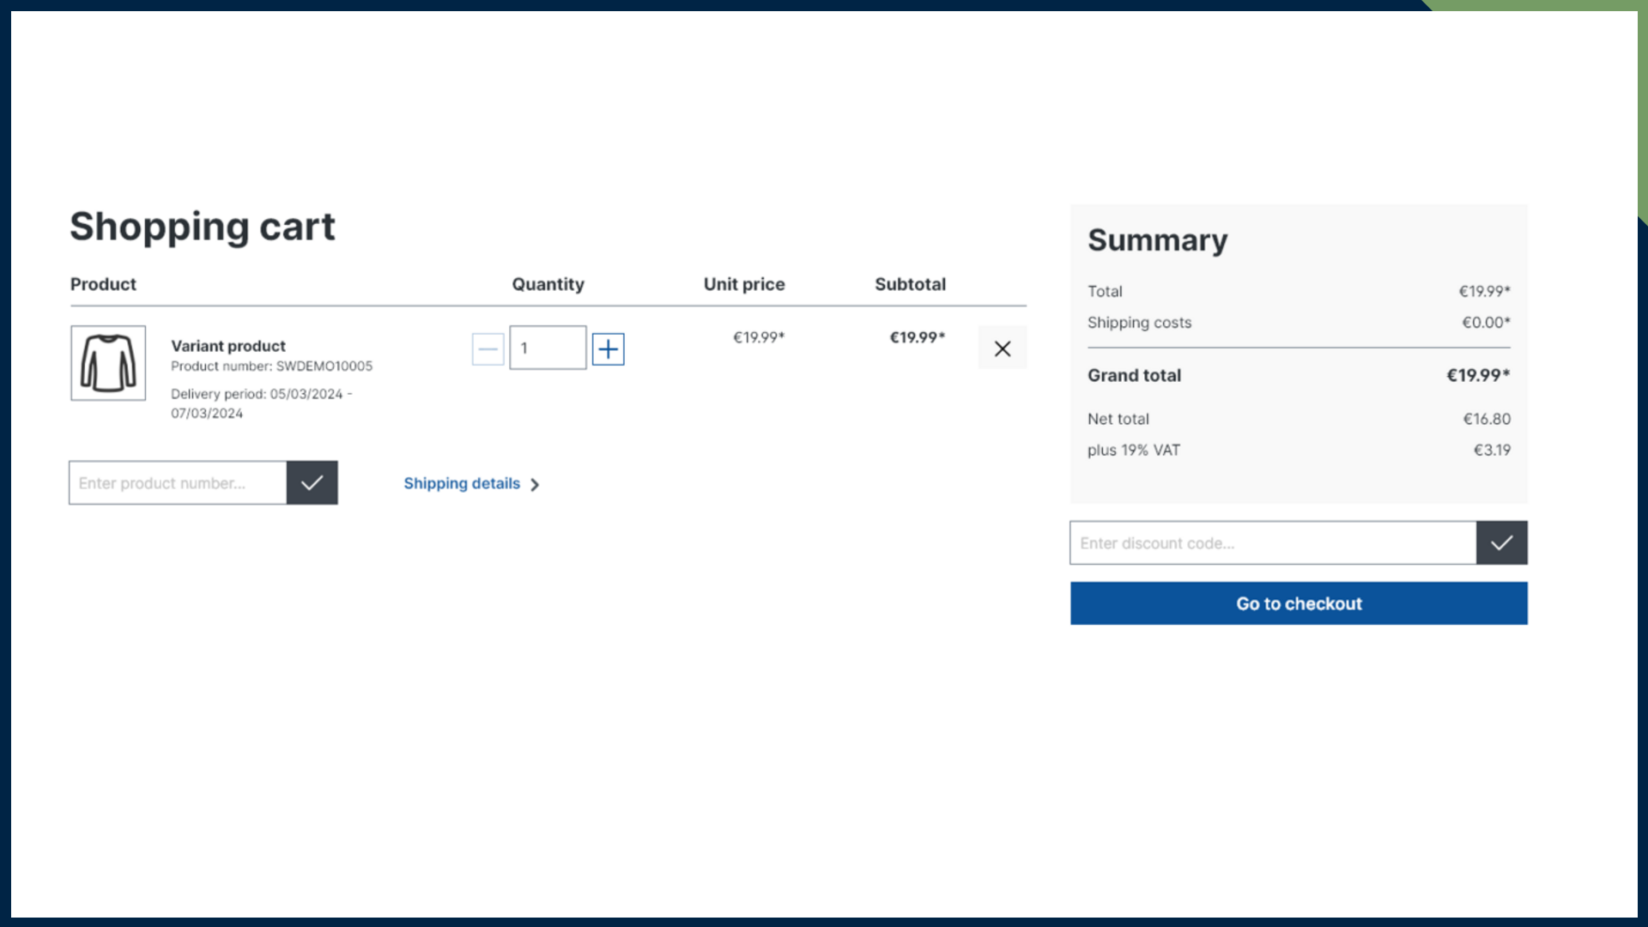1648x927 pixels.
Task: Expand Shipping details section
Action: [462, 483]
